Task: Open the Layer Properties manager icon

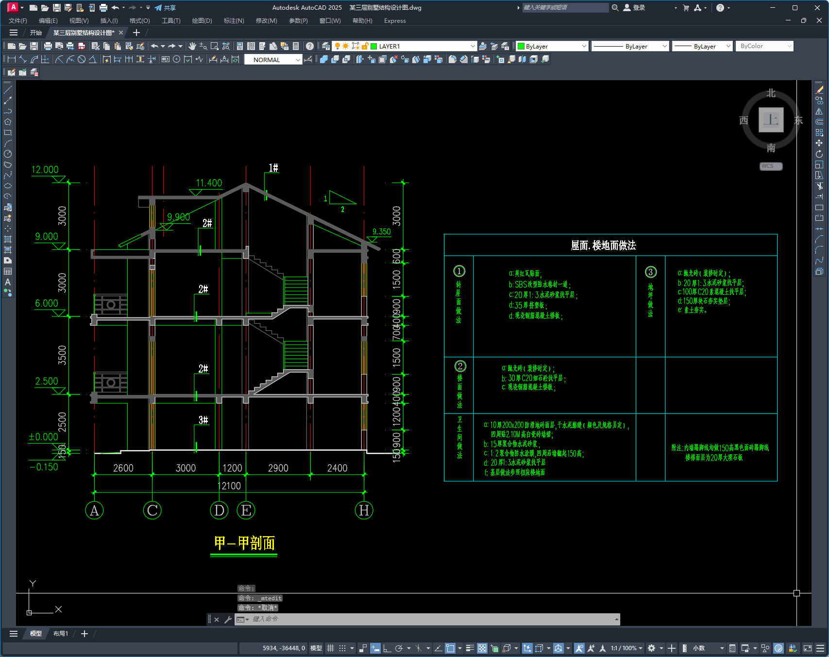Action: [x=326, y=46]
